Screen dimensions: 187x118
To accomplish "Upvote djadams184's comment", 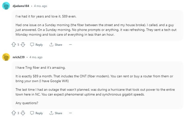I will pyautogui.click(x=13, y=45).
